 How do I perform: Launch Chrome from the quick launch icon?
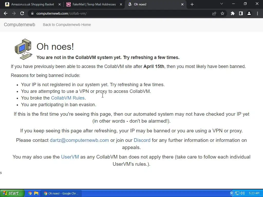point(30,193)
